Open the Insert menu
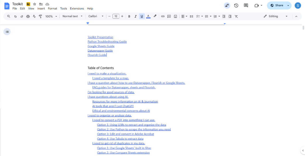305x156 pixels. coord(41,9)
